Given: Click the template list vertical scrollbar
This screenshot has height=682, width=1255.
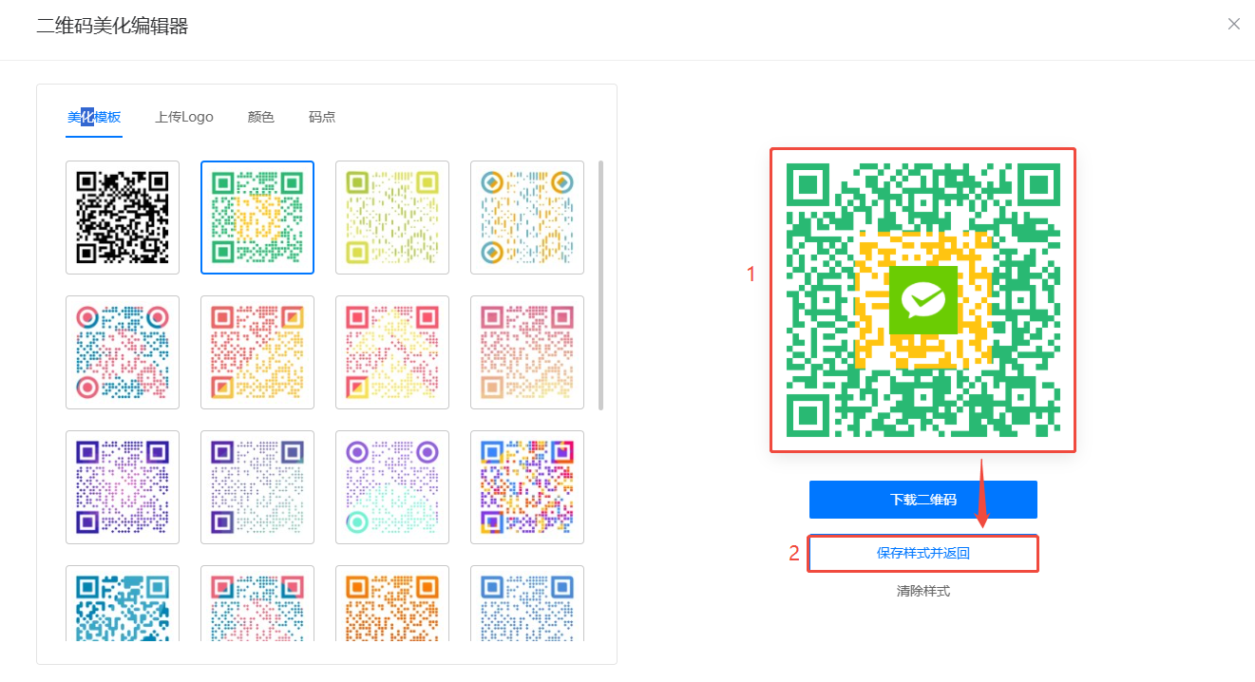Looking at the screenshot, I should [x=600, y=285].
